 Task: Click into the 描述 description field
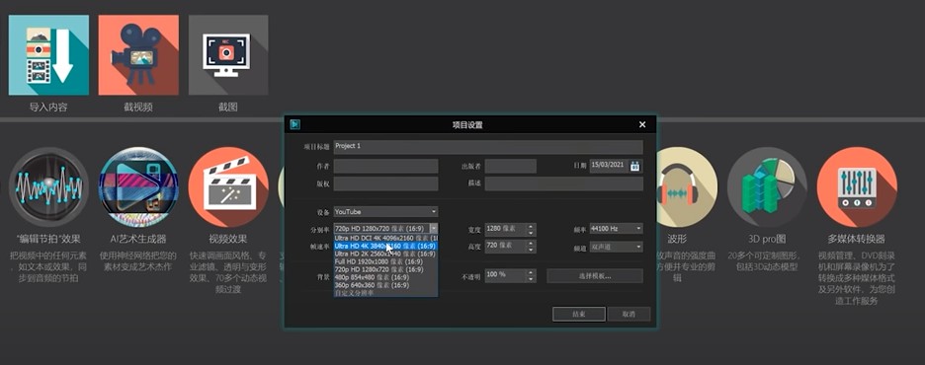[x=564, y=183]
